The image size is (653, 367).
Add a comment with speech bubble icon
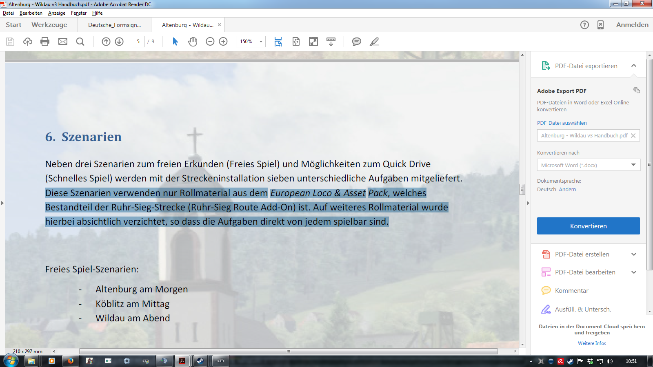(x=356, y=42)
